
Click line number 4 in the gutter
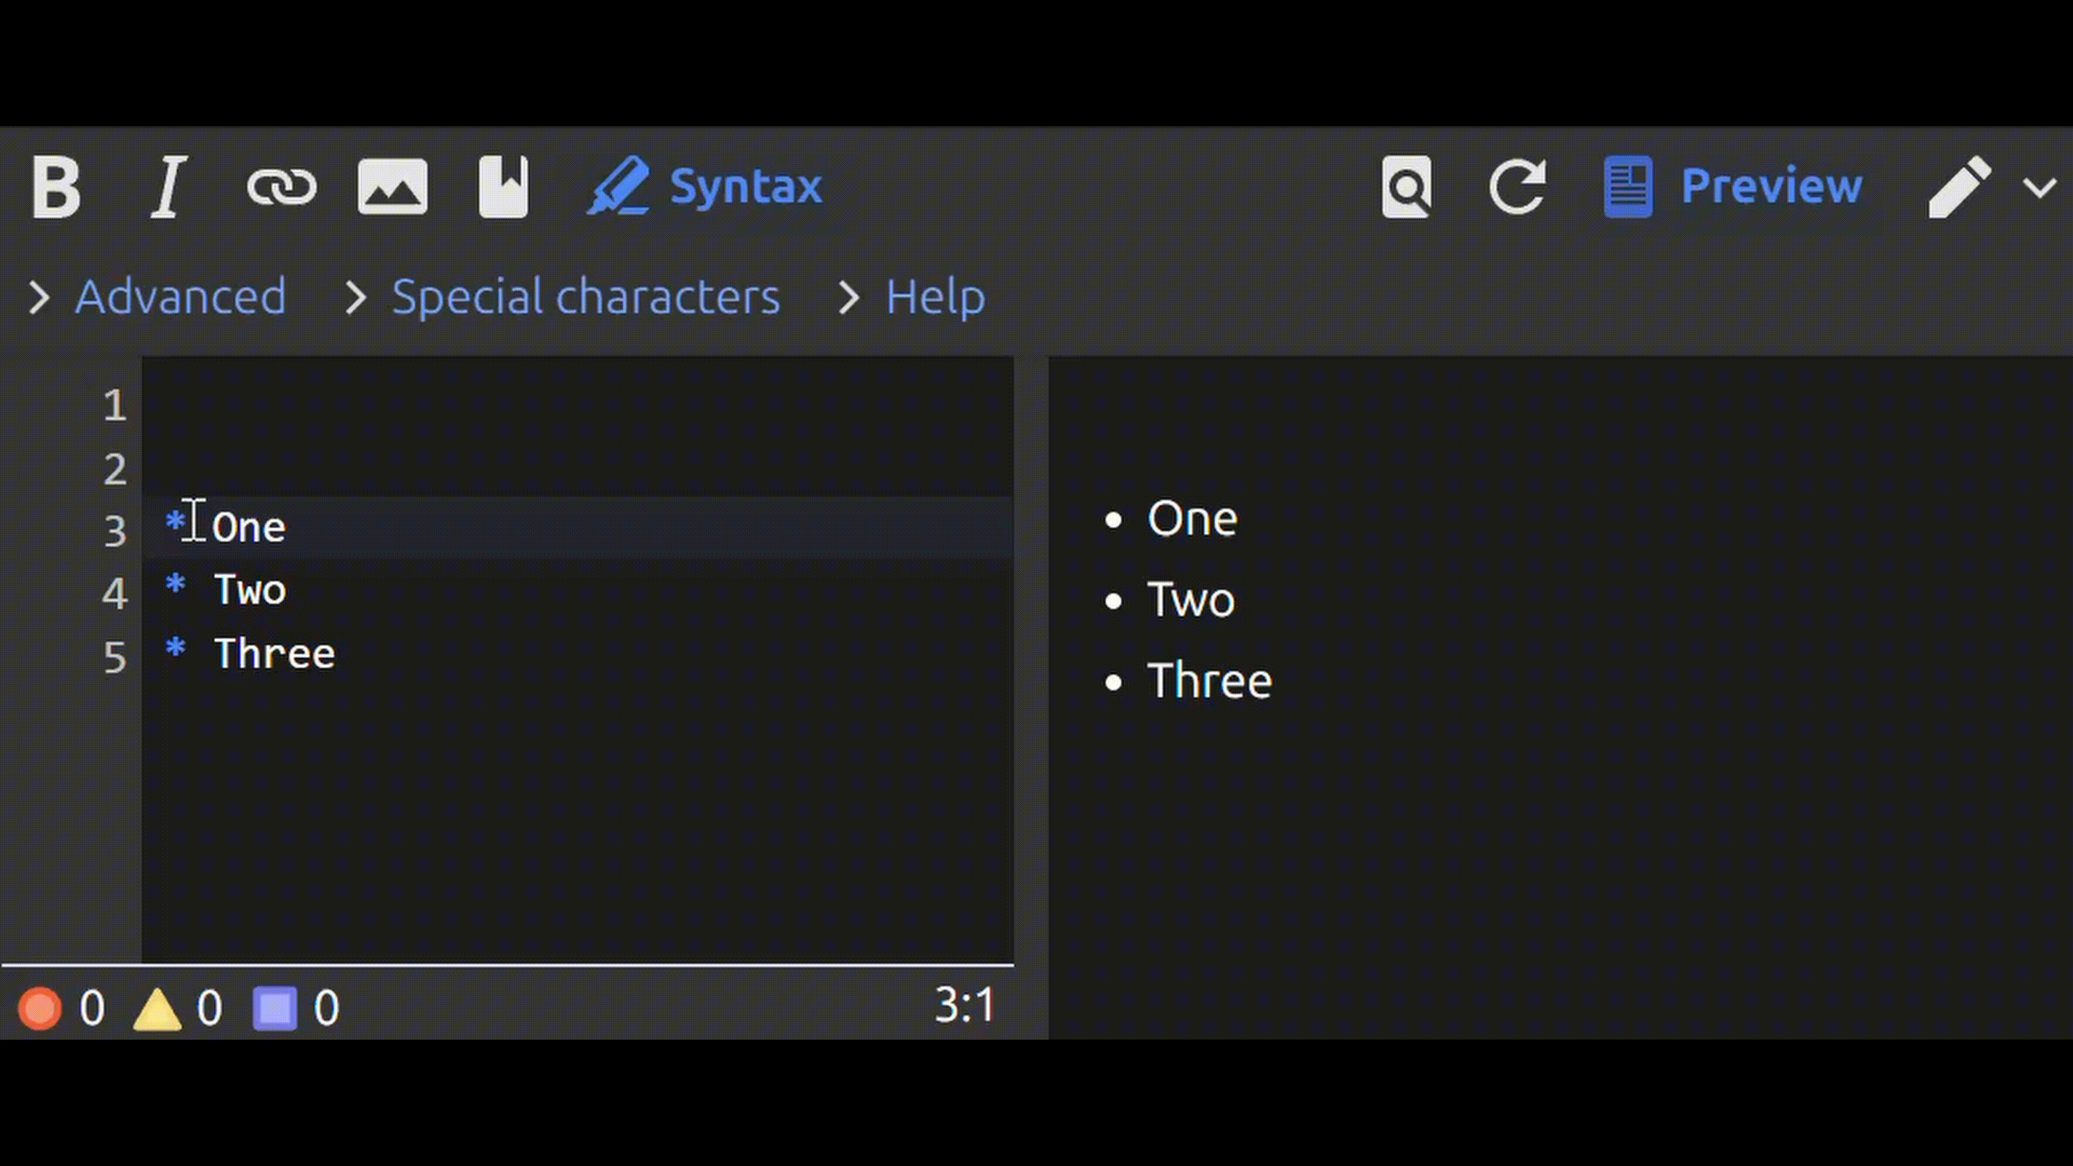coord(115,594)
